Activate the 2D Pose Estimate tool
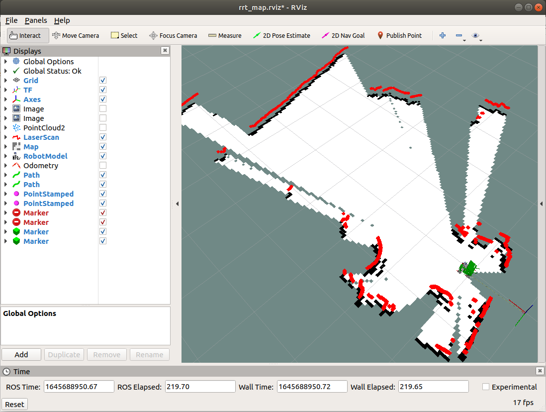This screenshot has height=412, width=546. (281, 35)
